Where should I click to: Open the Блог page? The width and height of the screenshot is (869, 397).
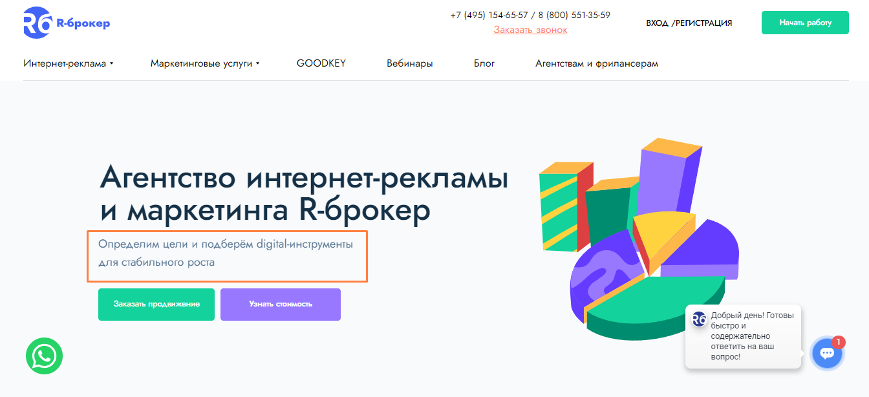click(484, 63)
